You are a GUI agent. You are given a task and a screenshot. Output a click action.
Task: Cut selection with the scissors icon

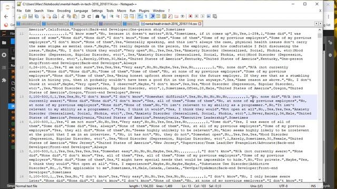coord(63,16)
